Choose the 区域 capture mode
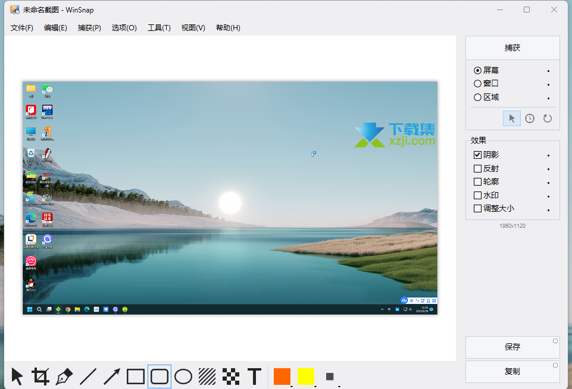572x389 pixels. [x=486, y=98]
